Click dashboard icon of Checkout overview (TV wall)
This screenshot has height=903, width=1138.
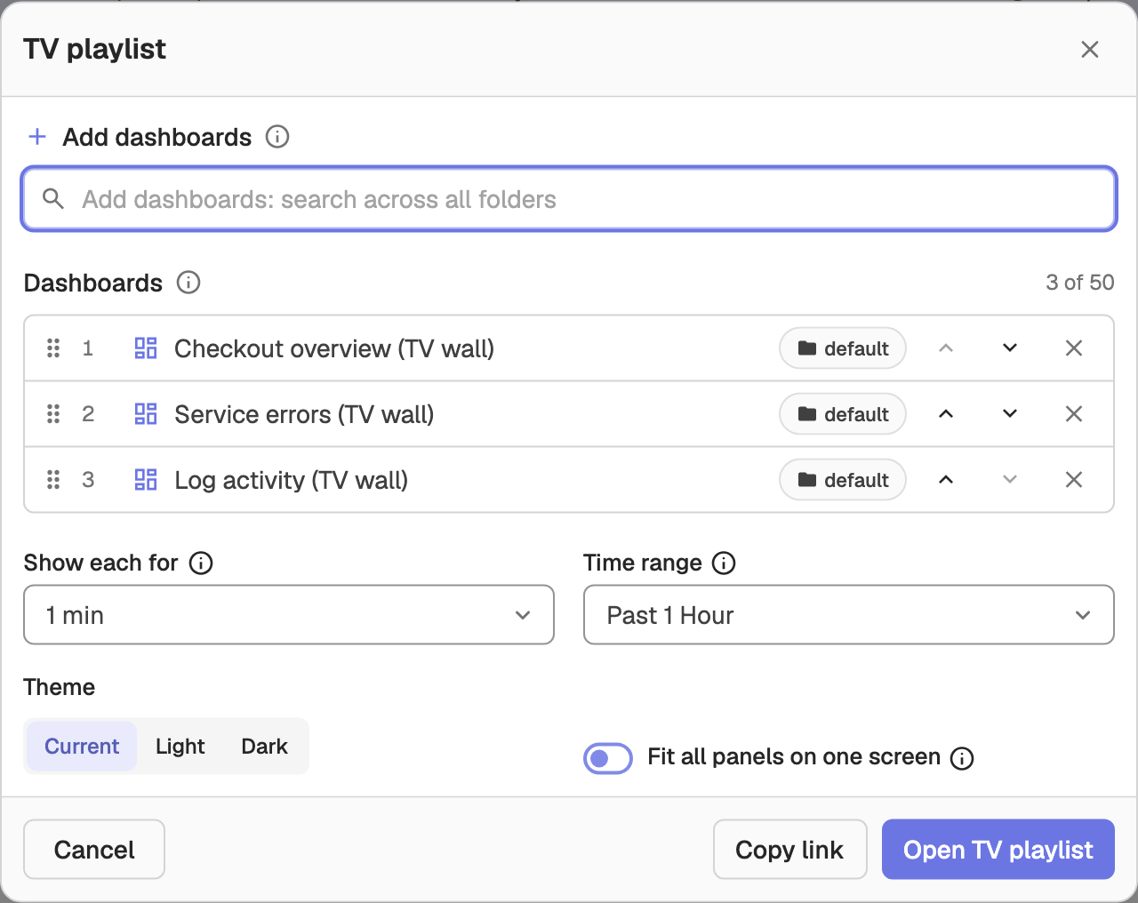[x=146, y=348]
